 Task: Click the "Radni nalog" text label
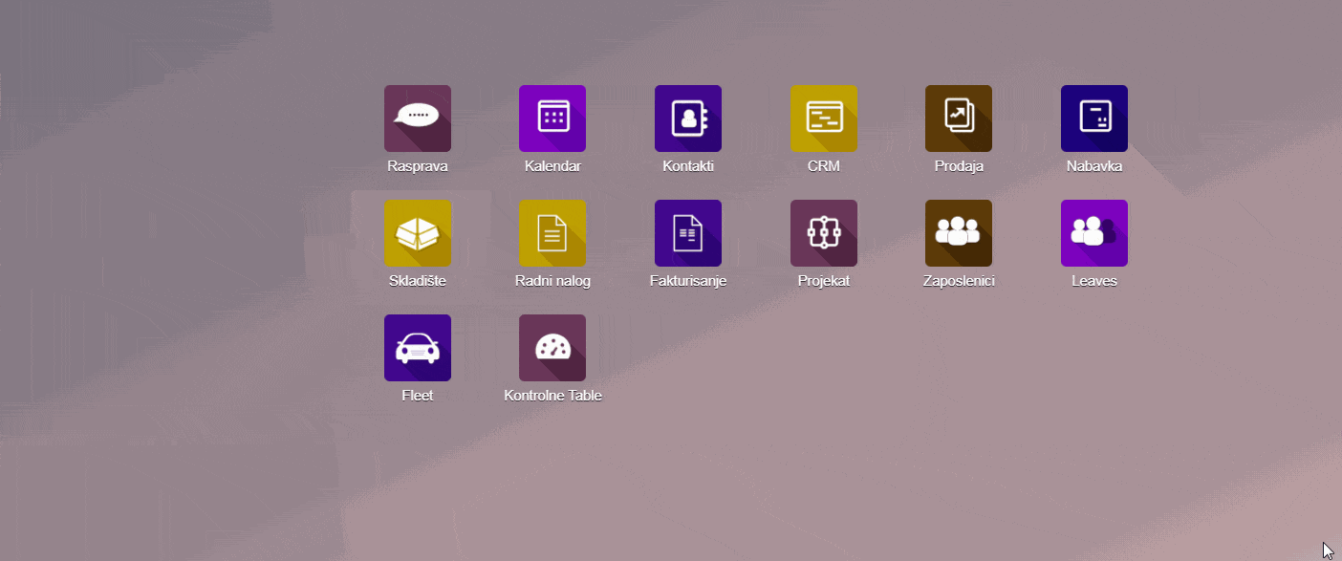tap(552, 281)
